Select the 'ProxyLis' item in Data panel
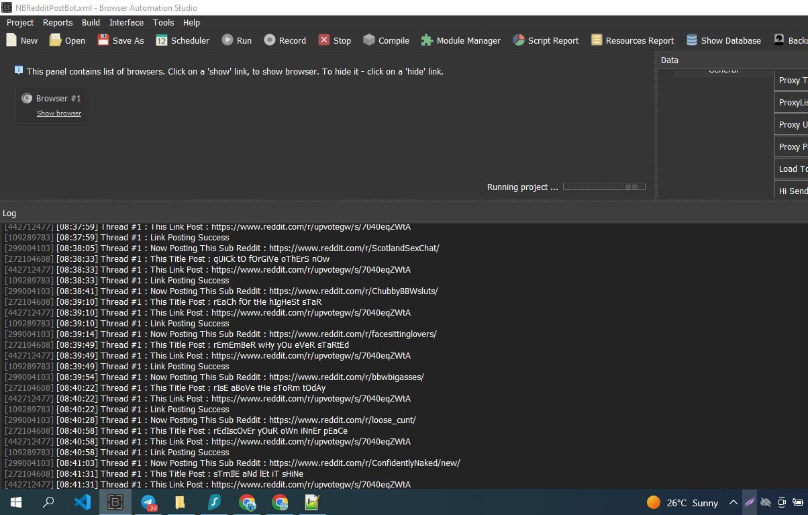This screenshot has height=515, width=808. pyautogui.click(x=791, y=102)
